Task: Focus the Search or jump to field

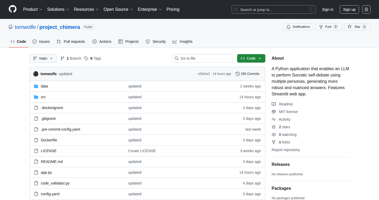Action: coord(274,9)
